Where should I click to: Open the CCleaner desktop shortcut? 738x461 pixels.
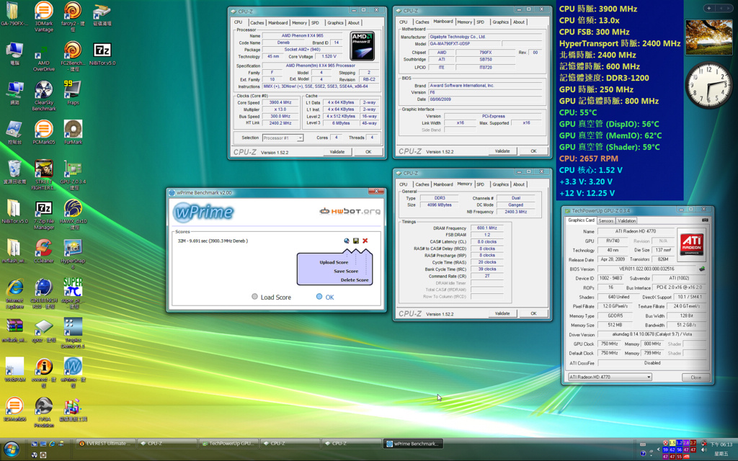tap(44, 251)
